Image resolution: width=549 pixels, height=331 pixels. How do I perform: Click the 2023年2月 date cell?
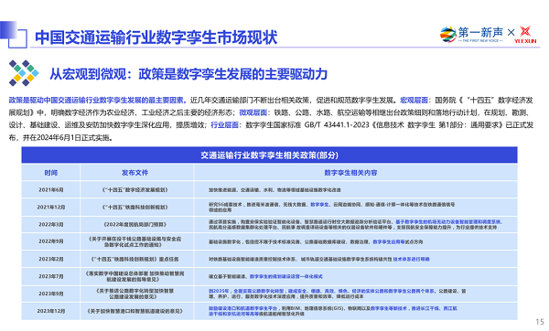51,259
